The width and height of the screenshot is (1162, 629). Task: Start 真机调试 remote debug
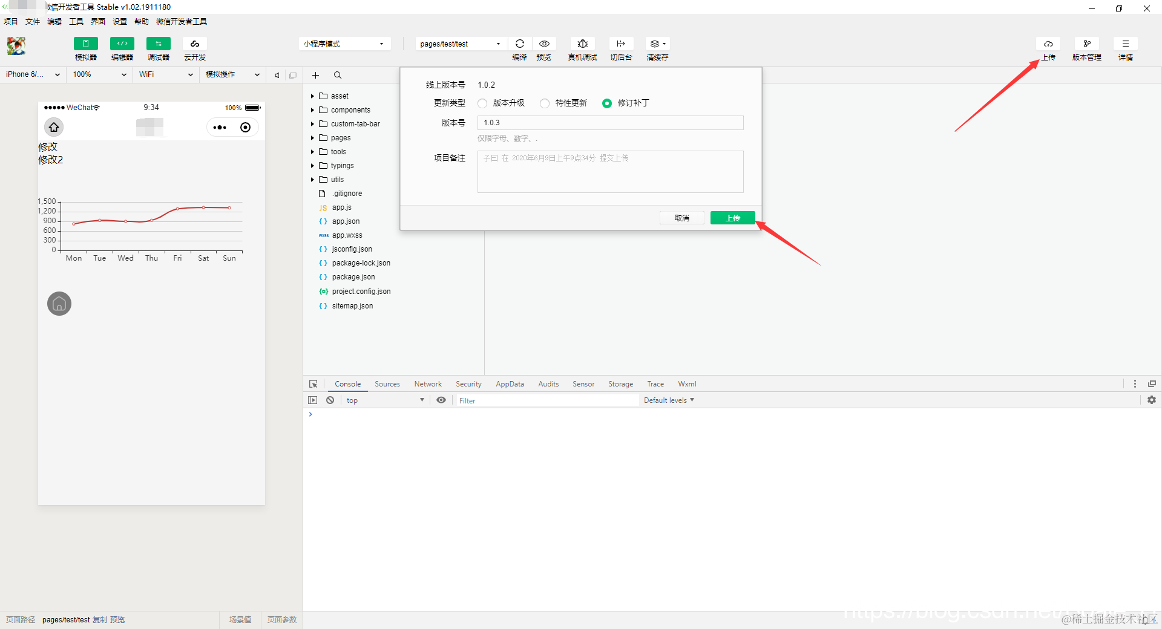[583, 44]
